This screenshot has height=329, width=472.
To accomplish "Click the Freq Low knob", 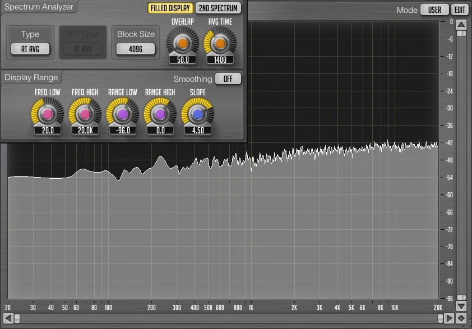I will [x=48, y=114].
